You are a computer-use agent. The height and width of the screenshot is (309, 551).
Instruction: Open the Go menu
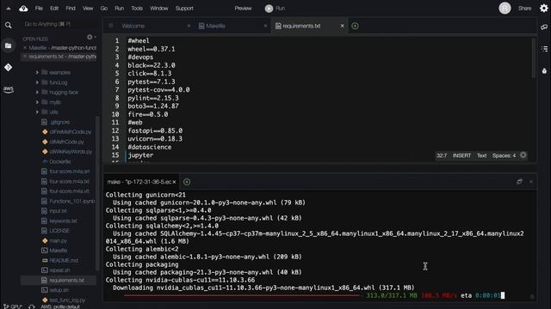pyautogui.click(x=104, y=9)
